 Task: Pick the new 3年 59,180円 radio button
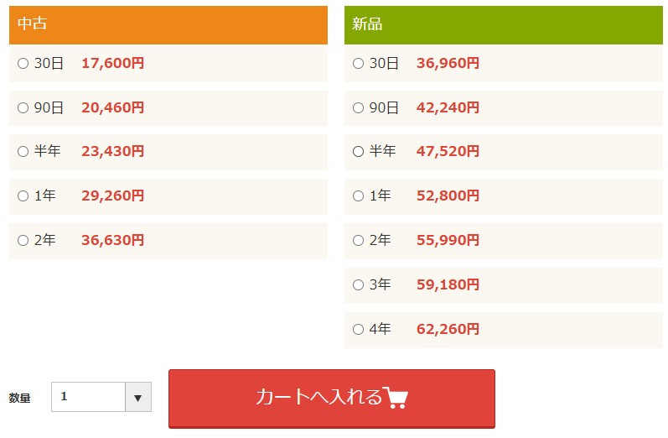(x=358, y=285)
